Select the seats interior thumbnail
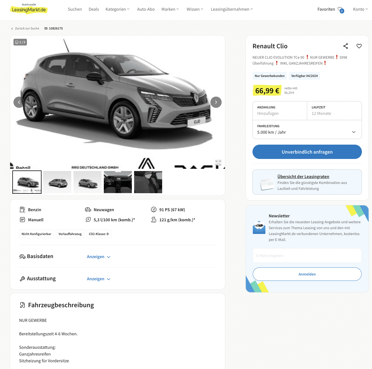This screenshot has width=372, height=369. [x=148, y=182]
